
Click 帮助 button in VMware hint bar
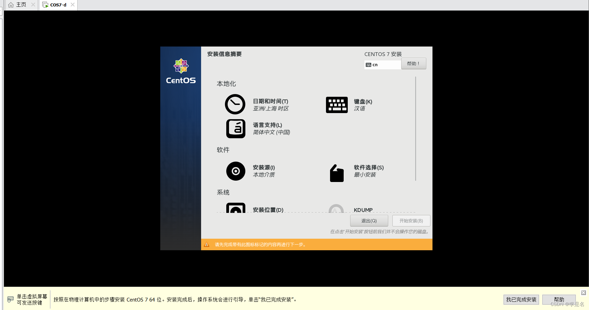559,299
